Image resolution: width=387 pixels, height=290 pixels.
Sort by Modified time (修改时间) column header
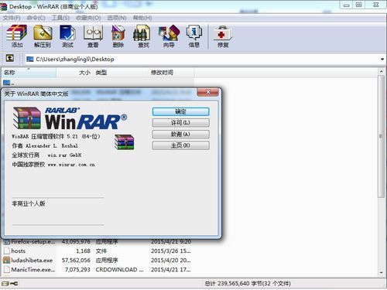[x=171, y=73]
